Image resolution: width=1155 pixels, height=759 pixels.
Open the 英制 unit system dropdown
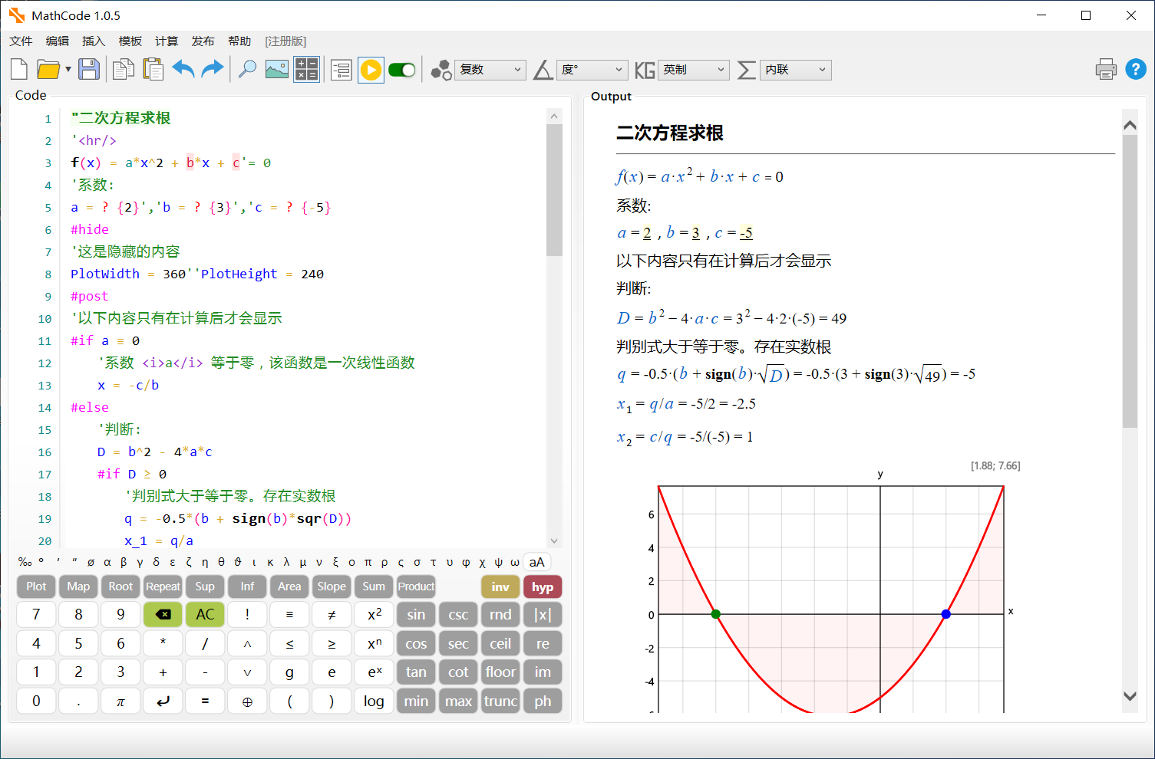coord(694,70)
